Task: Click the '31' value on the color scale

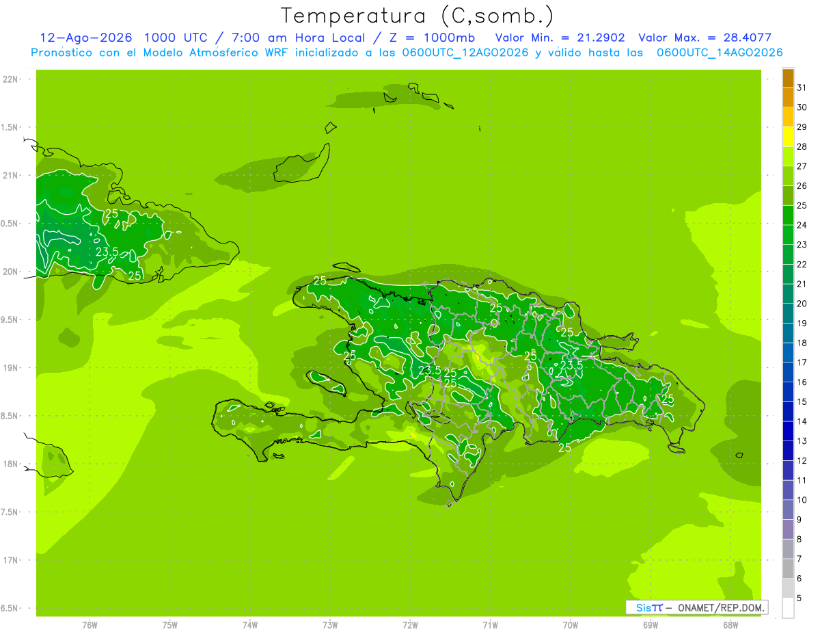Action: (802, 88)
